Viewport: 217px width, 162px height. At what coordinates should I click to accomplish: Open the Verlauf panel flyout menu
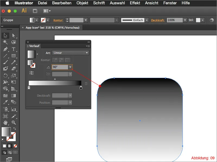(x=88, y=46)
